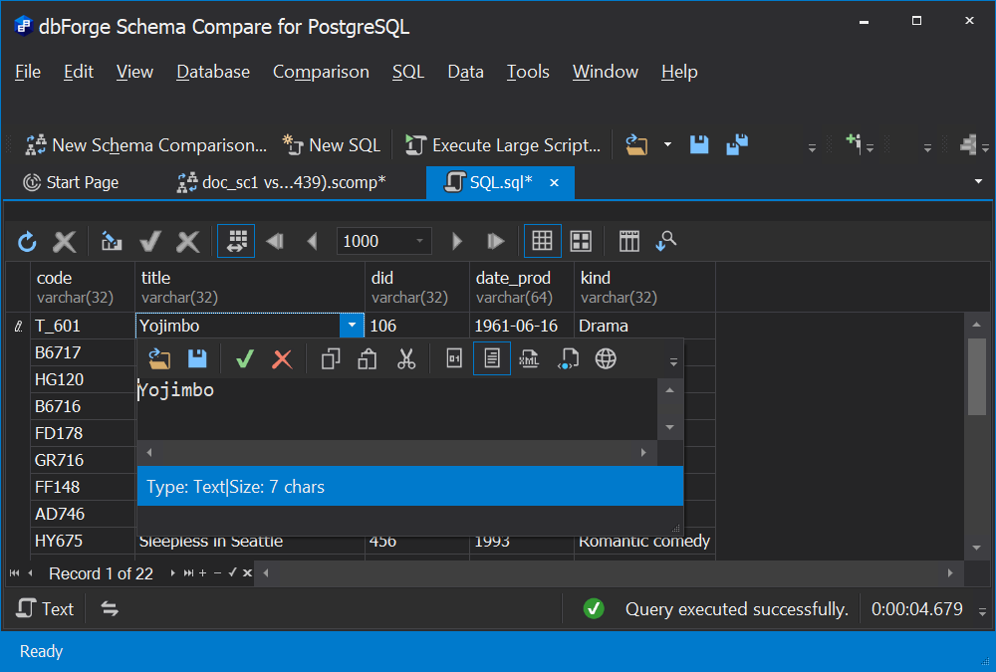The image size is (996, 672).
Task: Expand the open file dropdown arrow
Action: pos(667,144)
